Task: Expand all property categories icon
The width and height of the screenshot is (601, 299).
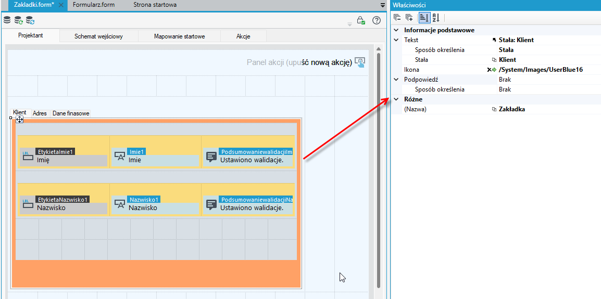Action: pyautogui.click(x=409, y=17)
